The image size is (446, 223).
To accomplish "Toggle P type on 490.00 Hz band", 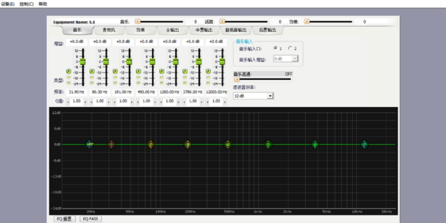I will pyautogui.click(x=138, y=71).
